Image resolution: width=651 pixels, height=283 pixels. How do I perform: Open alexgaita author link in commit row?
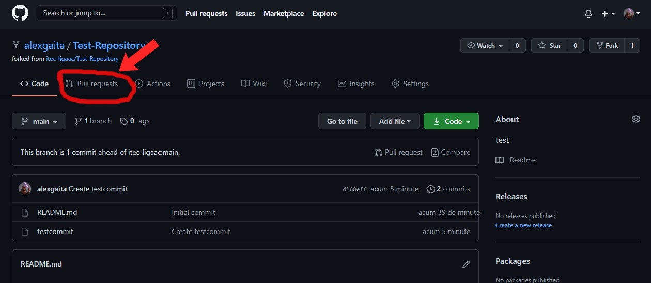click(x=52, y=189)
